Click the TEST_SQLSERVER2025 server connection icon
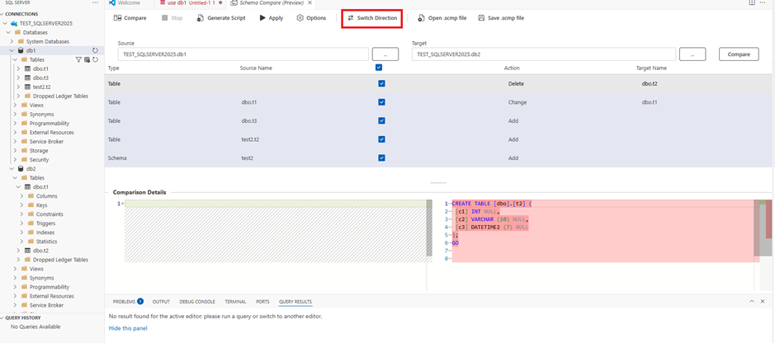 pos(14,23)
